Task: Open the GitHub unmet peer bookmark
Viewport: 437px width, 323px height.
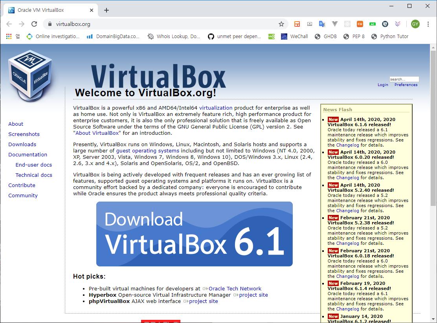Action: [234, 37]
